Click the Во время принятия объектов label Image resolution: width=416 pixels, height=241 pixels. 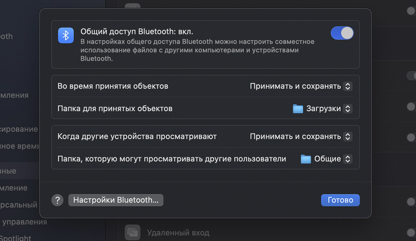click(x=113, y=86)
